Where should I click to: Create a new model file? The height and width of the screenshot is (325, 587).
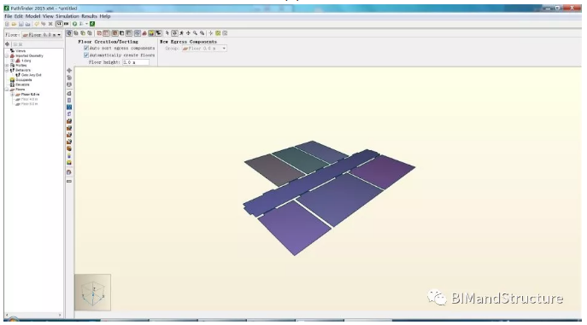point(7,24)
